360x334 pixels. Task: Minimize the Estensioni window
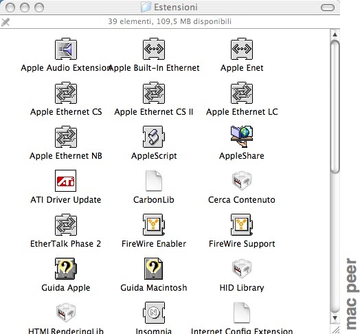25,8
